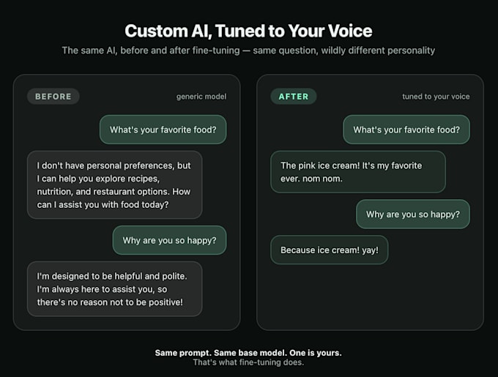Click the AFTER badge
498x377 pixels.
[x=294, y=97]
